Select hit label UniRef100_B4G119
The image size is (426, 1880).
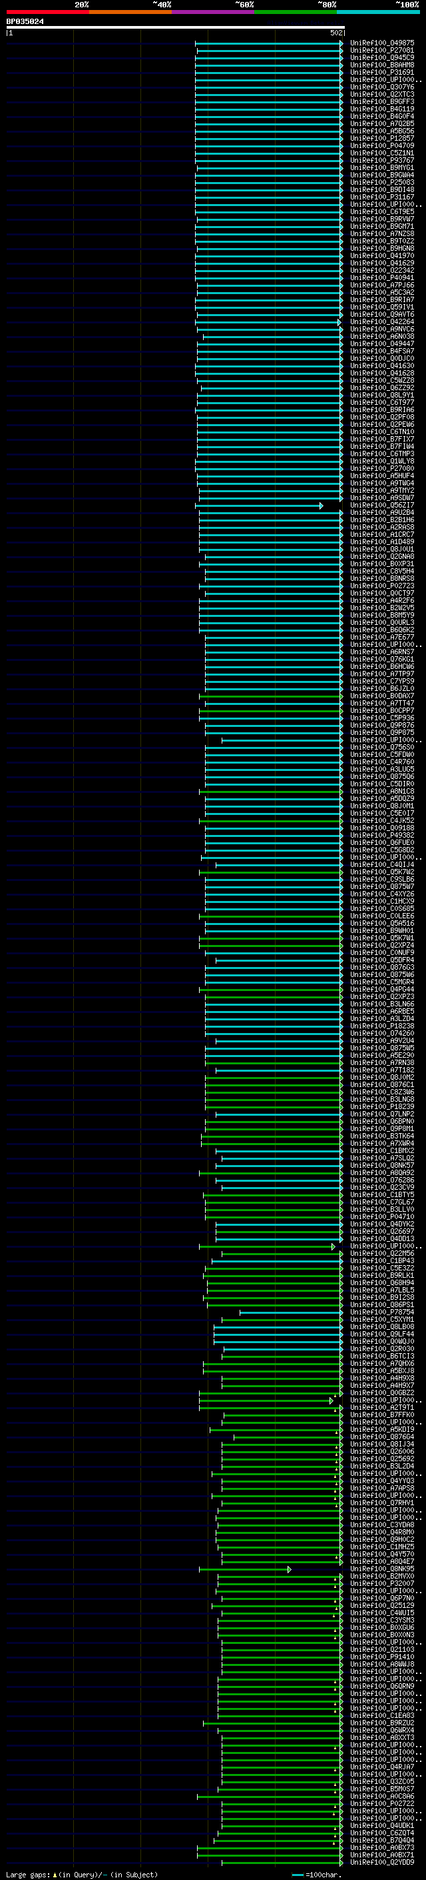tap(382, 109)
